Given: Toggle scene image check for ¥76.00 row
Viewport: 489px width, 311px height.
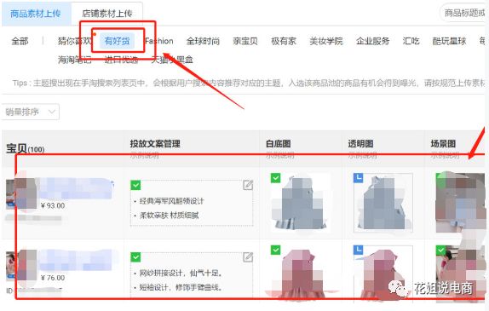Looking at the screenshot, I should (440, 250).
